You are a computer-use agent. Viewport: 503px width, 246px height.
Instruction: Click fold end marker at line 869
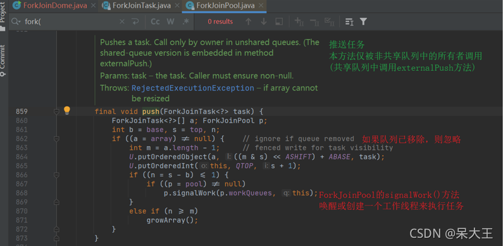pos(57,202)
